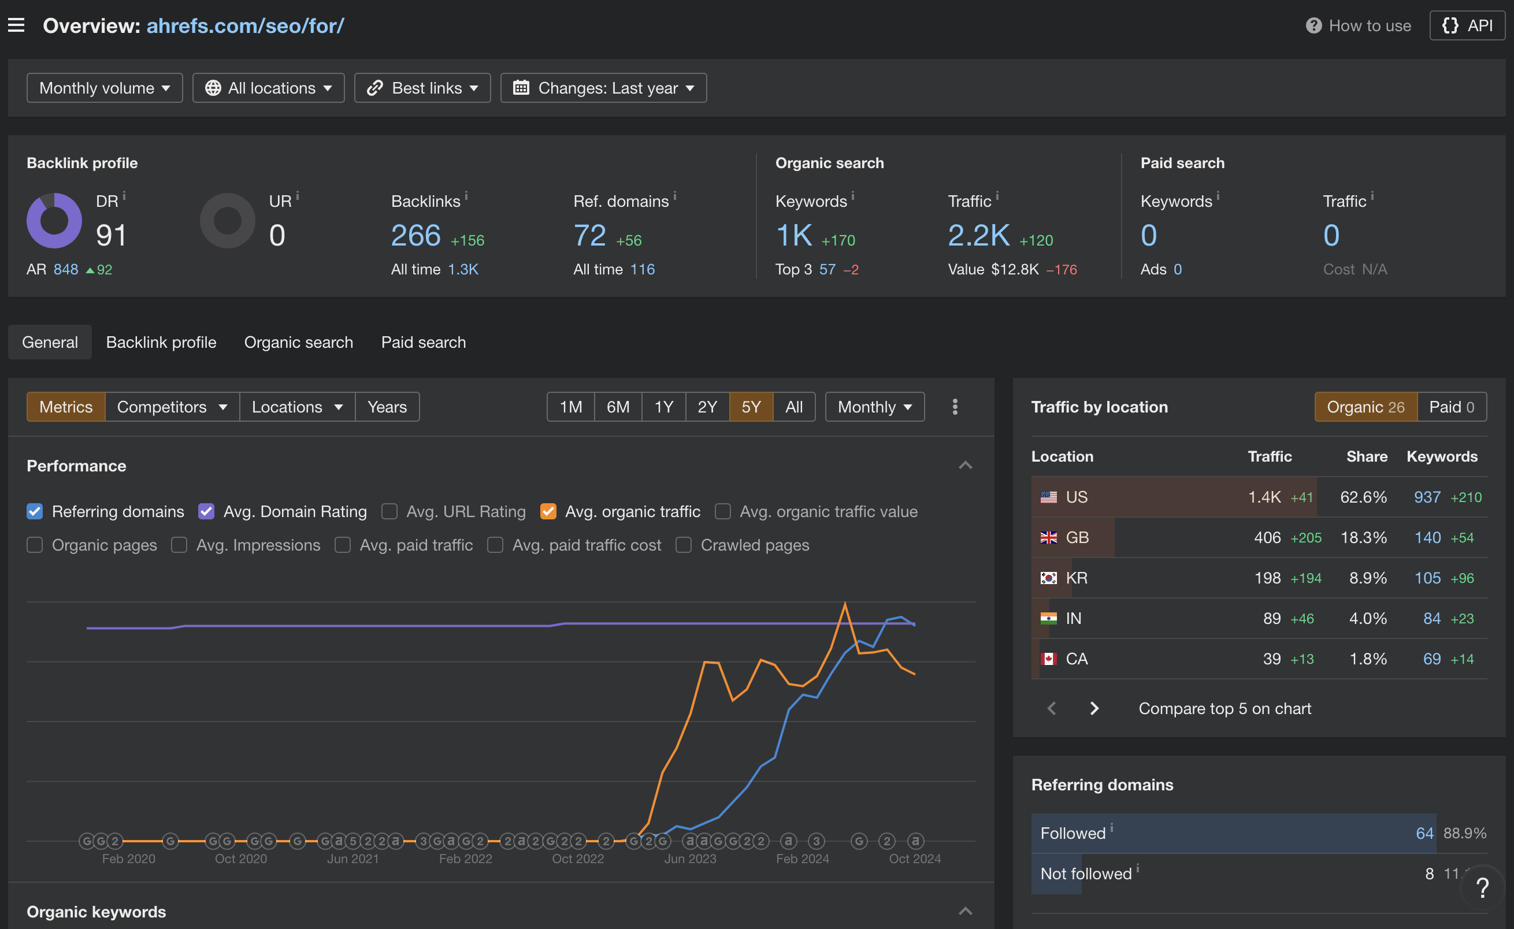Open the Monthly granularity dropdown
The width and height of the screenshot is (1514, 929).
click(x=874, y=407)
